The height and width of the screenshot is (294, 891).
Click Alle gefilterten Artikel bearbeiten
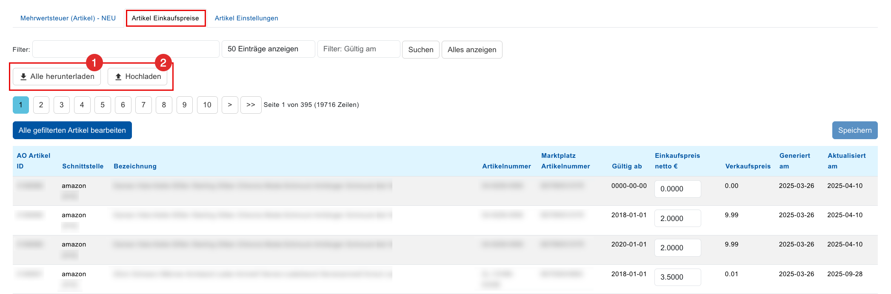72,130
